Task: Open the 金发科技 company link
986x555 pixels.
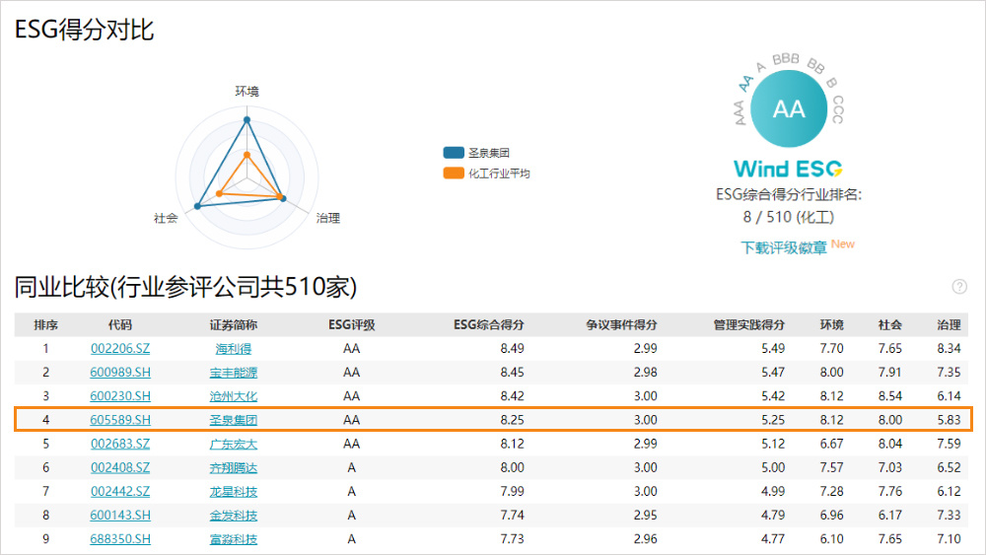Action: tap(236, 515)
